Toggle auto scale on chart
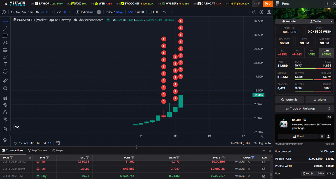 (x=268, y=143)
